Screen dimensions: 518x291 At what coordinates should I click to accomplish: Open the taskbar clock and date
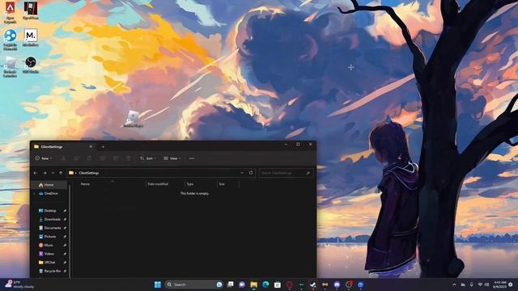[x=499, y=285]
